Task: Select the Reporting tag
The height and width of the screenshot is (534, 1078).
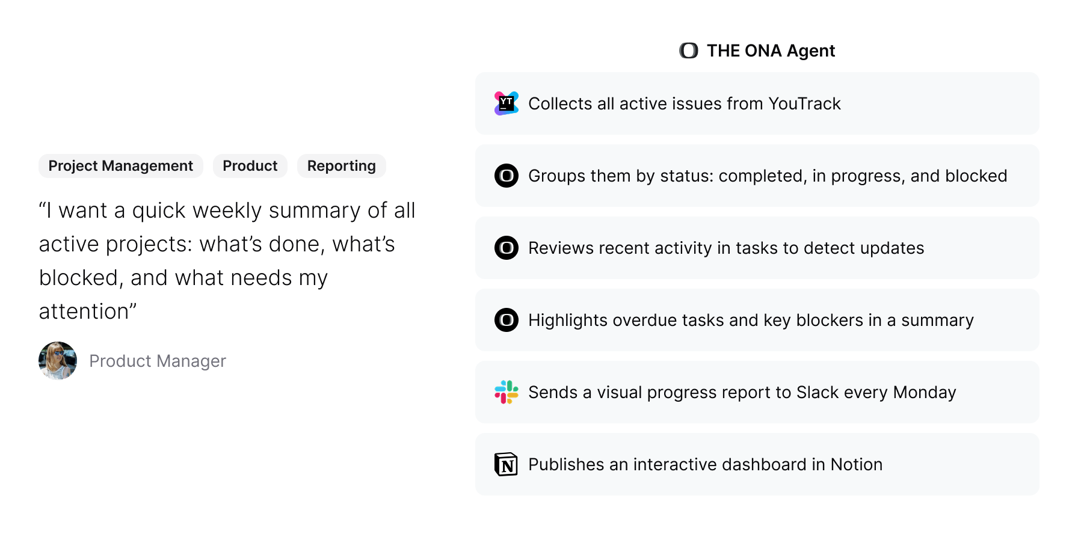Action: click(x=341, y=166)
